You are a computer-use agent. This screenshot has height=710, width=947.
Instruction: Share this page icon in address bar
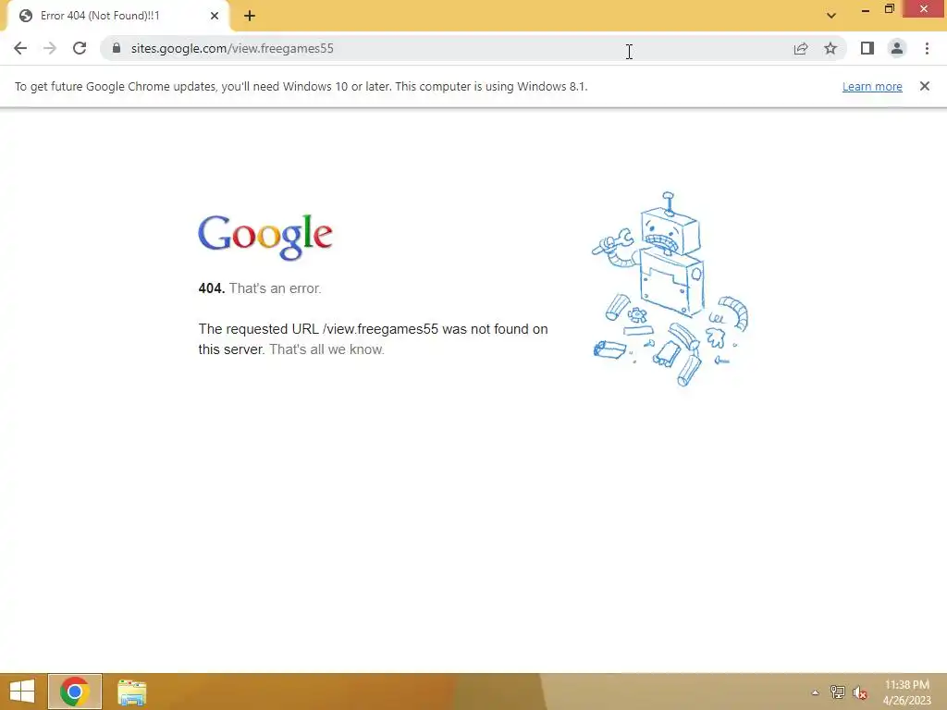(x=801, y=48)
